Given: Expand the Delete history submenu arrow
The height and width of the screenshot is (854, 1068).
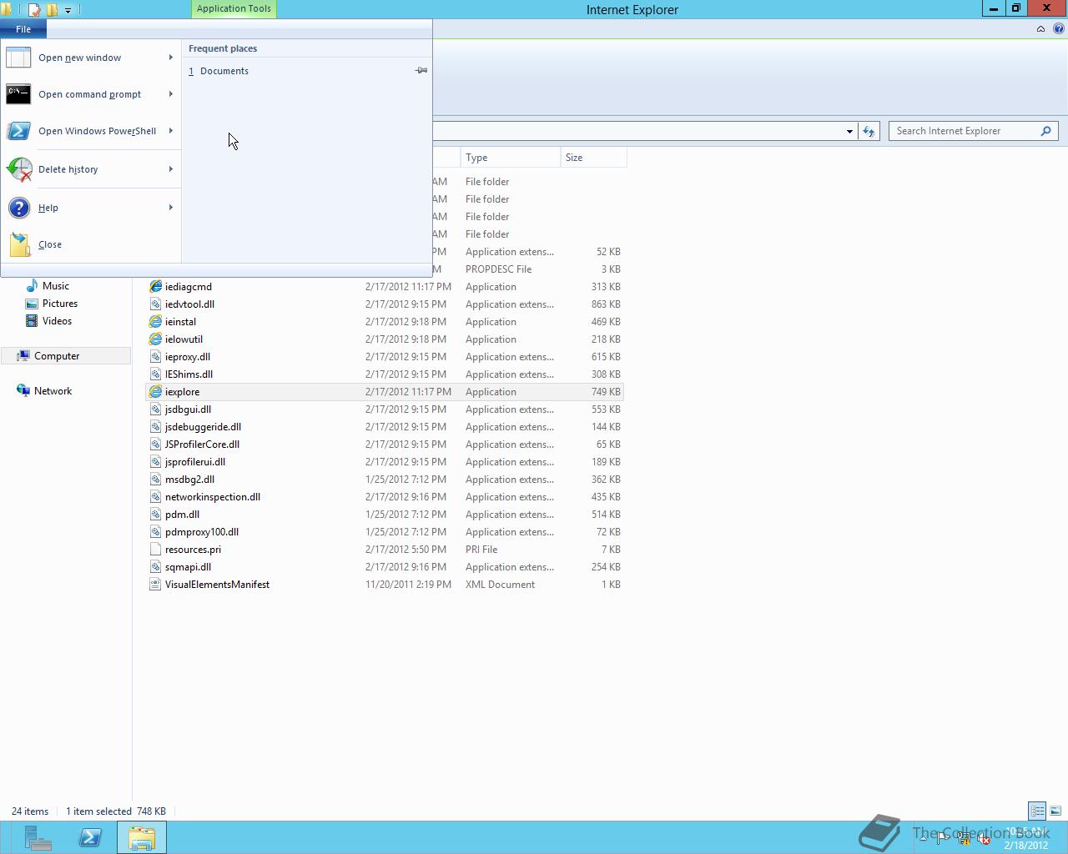Looking at the screenshot, I should [x=171, y=169].
